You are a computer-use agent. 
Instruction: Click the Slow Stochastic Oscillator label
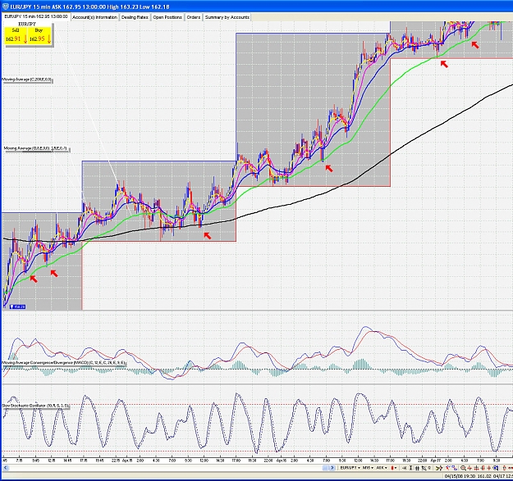pyautogui.click(x=35, y=406)
